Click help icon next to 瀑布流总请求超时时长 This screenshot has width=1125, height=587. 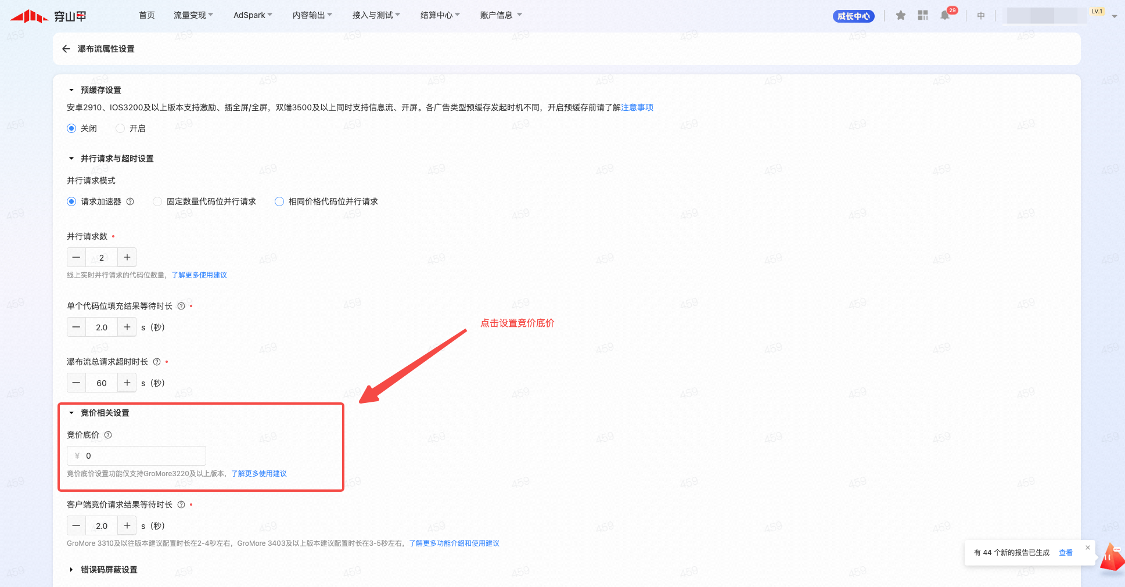pos(157,362)
